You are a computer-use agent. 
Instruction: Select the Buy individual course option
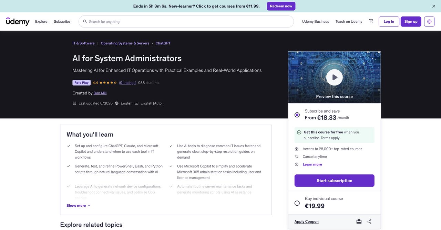click(x=297, y=203)
